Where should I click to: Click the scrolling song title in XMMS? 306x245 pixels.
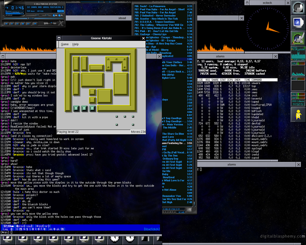[x=45, y=7]
